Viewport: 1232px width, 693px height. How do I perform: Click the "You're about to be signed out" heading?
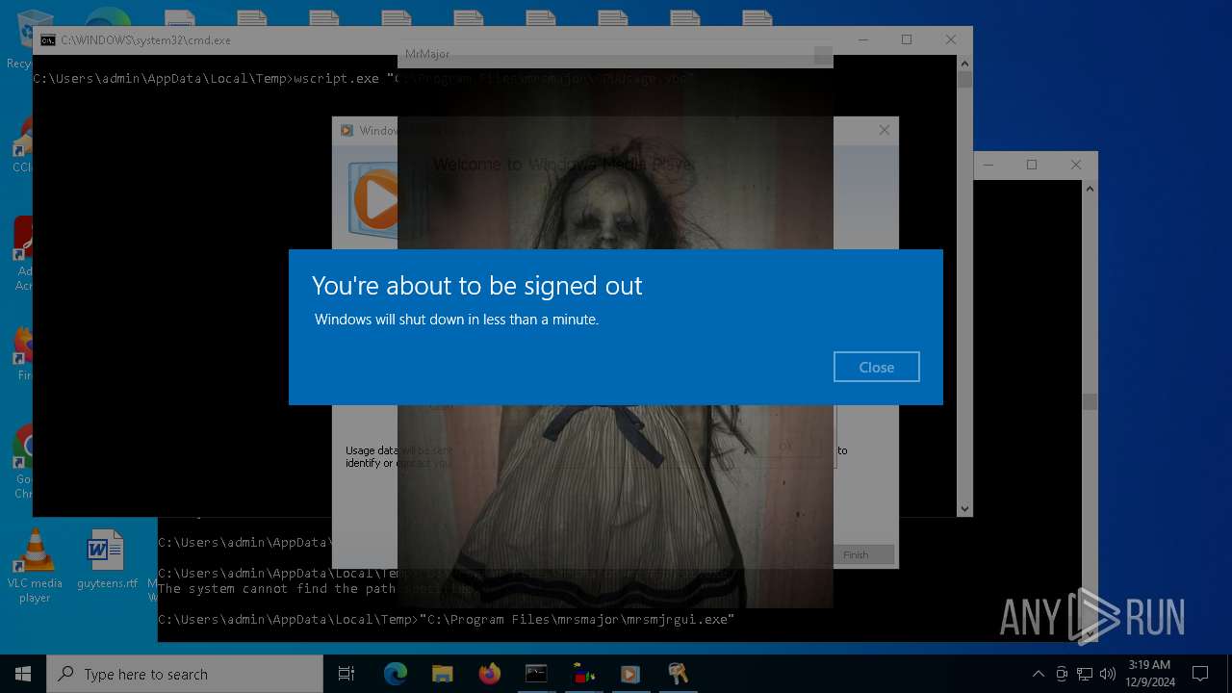[x=476, y=286]
